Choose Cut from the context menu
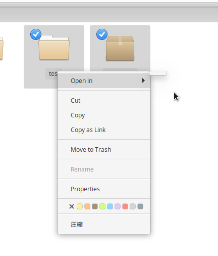218x256 pixels. click(104, 101)
